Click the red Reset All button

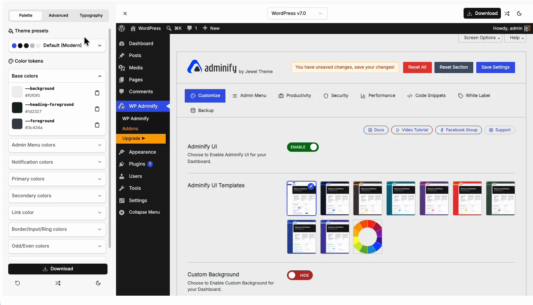pos(417,67)
